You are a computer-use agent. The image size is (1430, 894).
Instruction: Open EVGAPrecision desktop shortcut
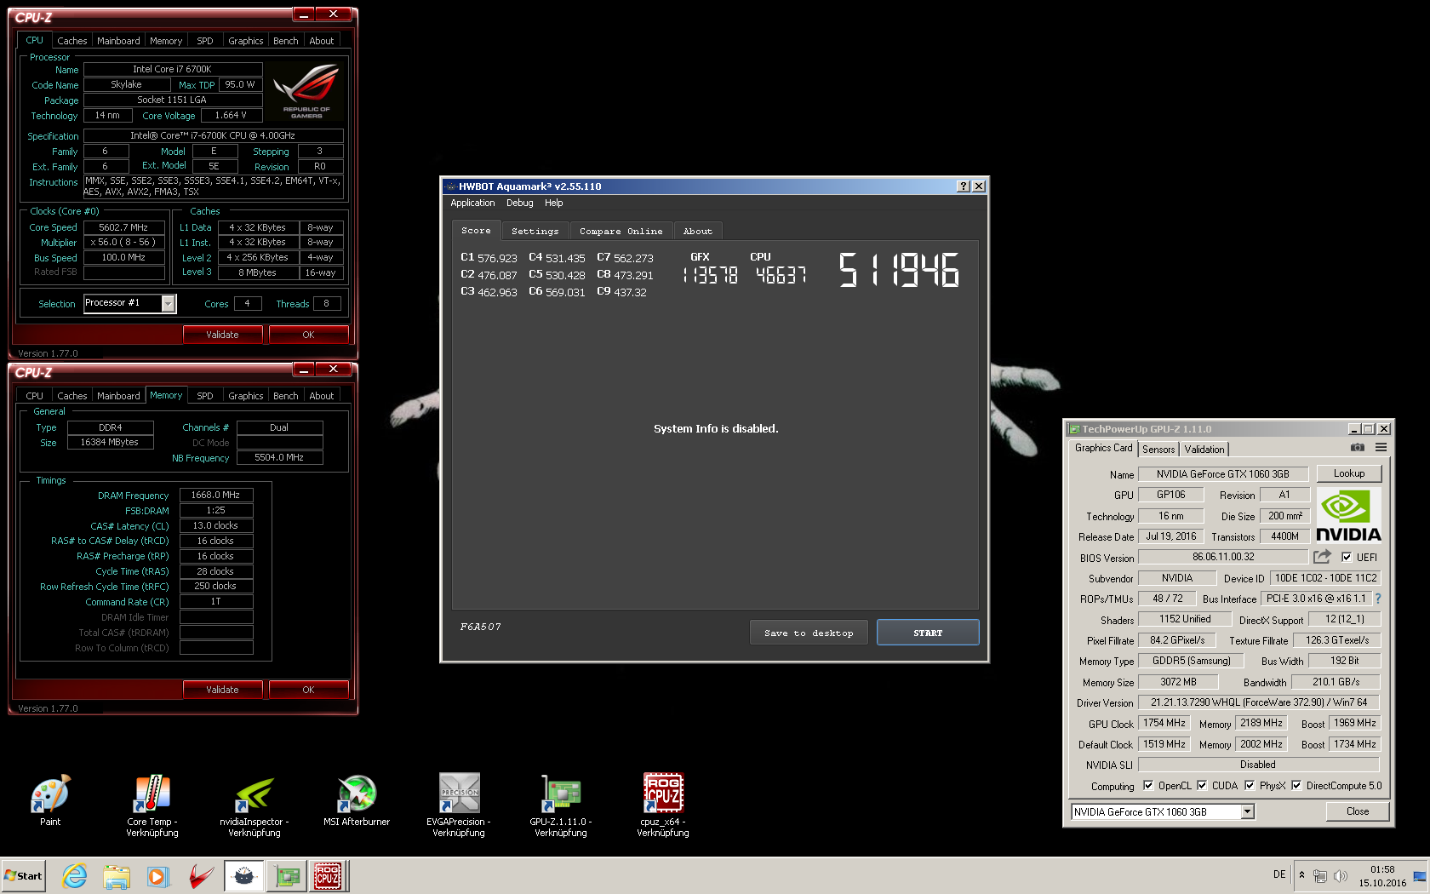[x=459, y=805]
